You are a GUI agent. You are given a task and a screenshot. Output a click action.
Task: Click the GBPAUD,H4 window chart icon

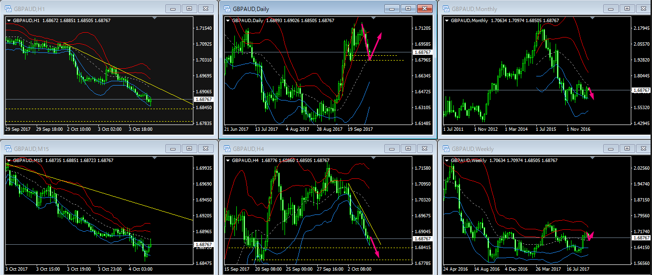point(226,149)
